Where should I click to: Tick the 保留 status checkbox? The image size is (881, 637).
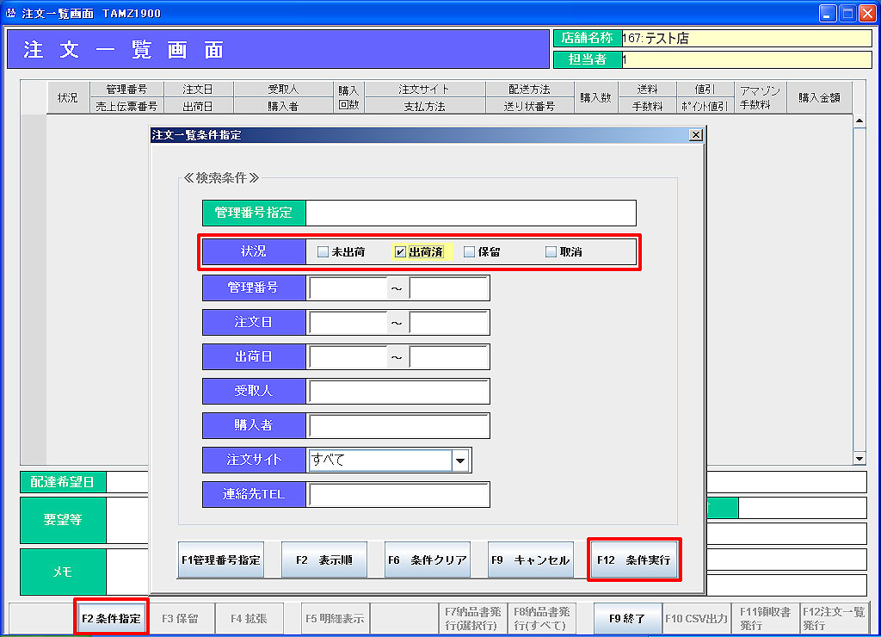[x=469, y=252]
